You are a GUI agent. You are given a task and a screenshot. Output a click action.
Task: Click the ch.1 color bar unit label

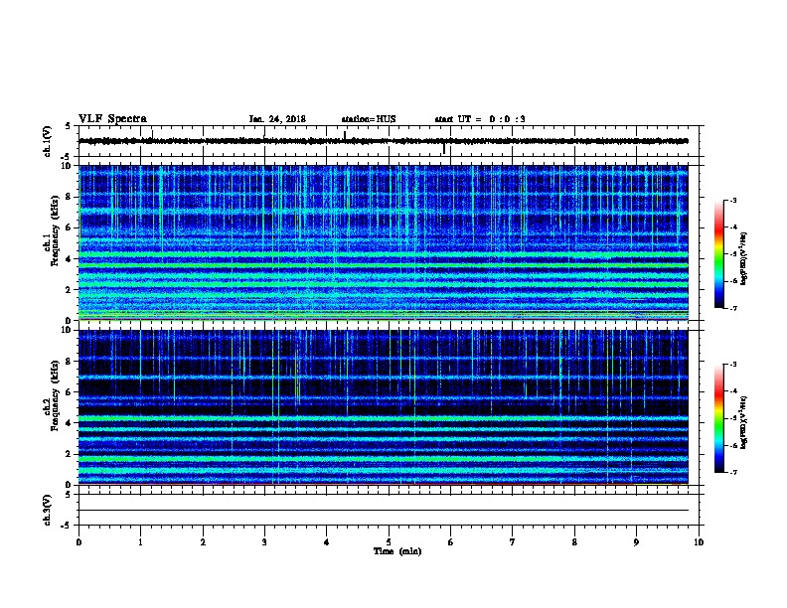(744, 259)
